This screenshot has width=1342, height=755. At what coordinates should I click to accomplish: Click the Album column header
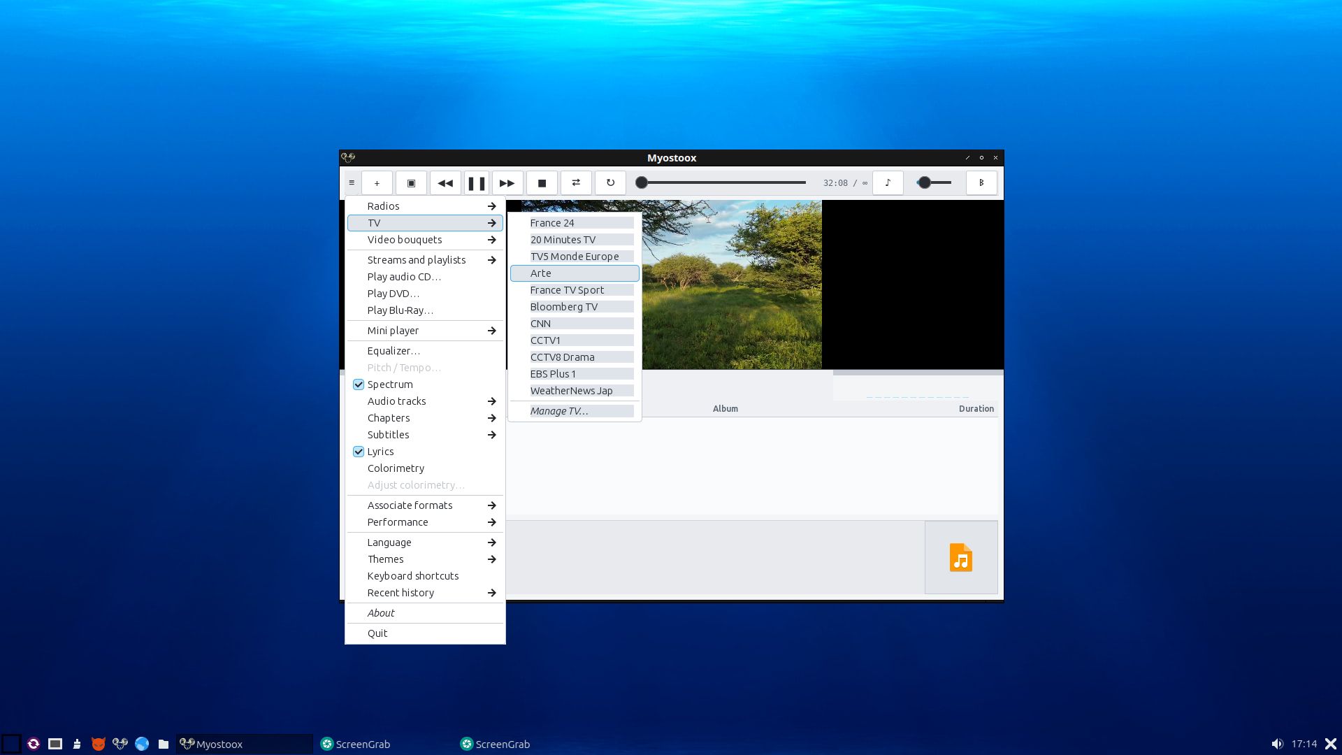coord(725,409)
